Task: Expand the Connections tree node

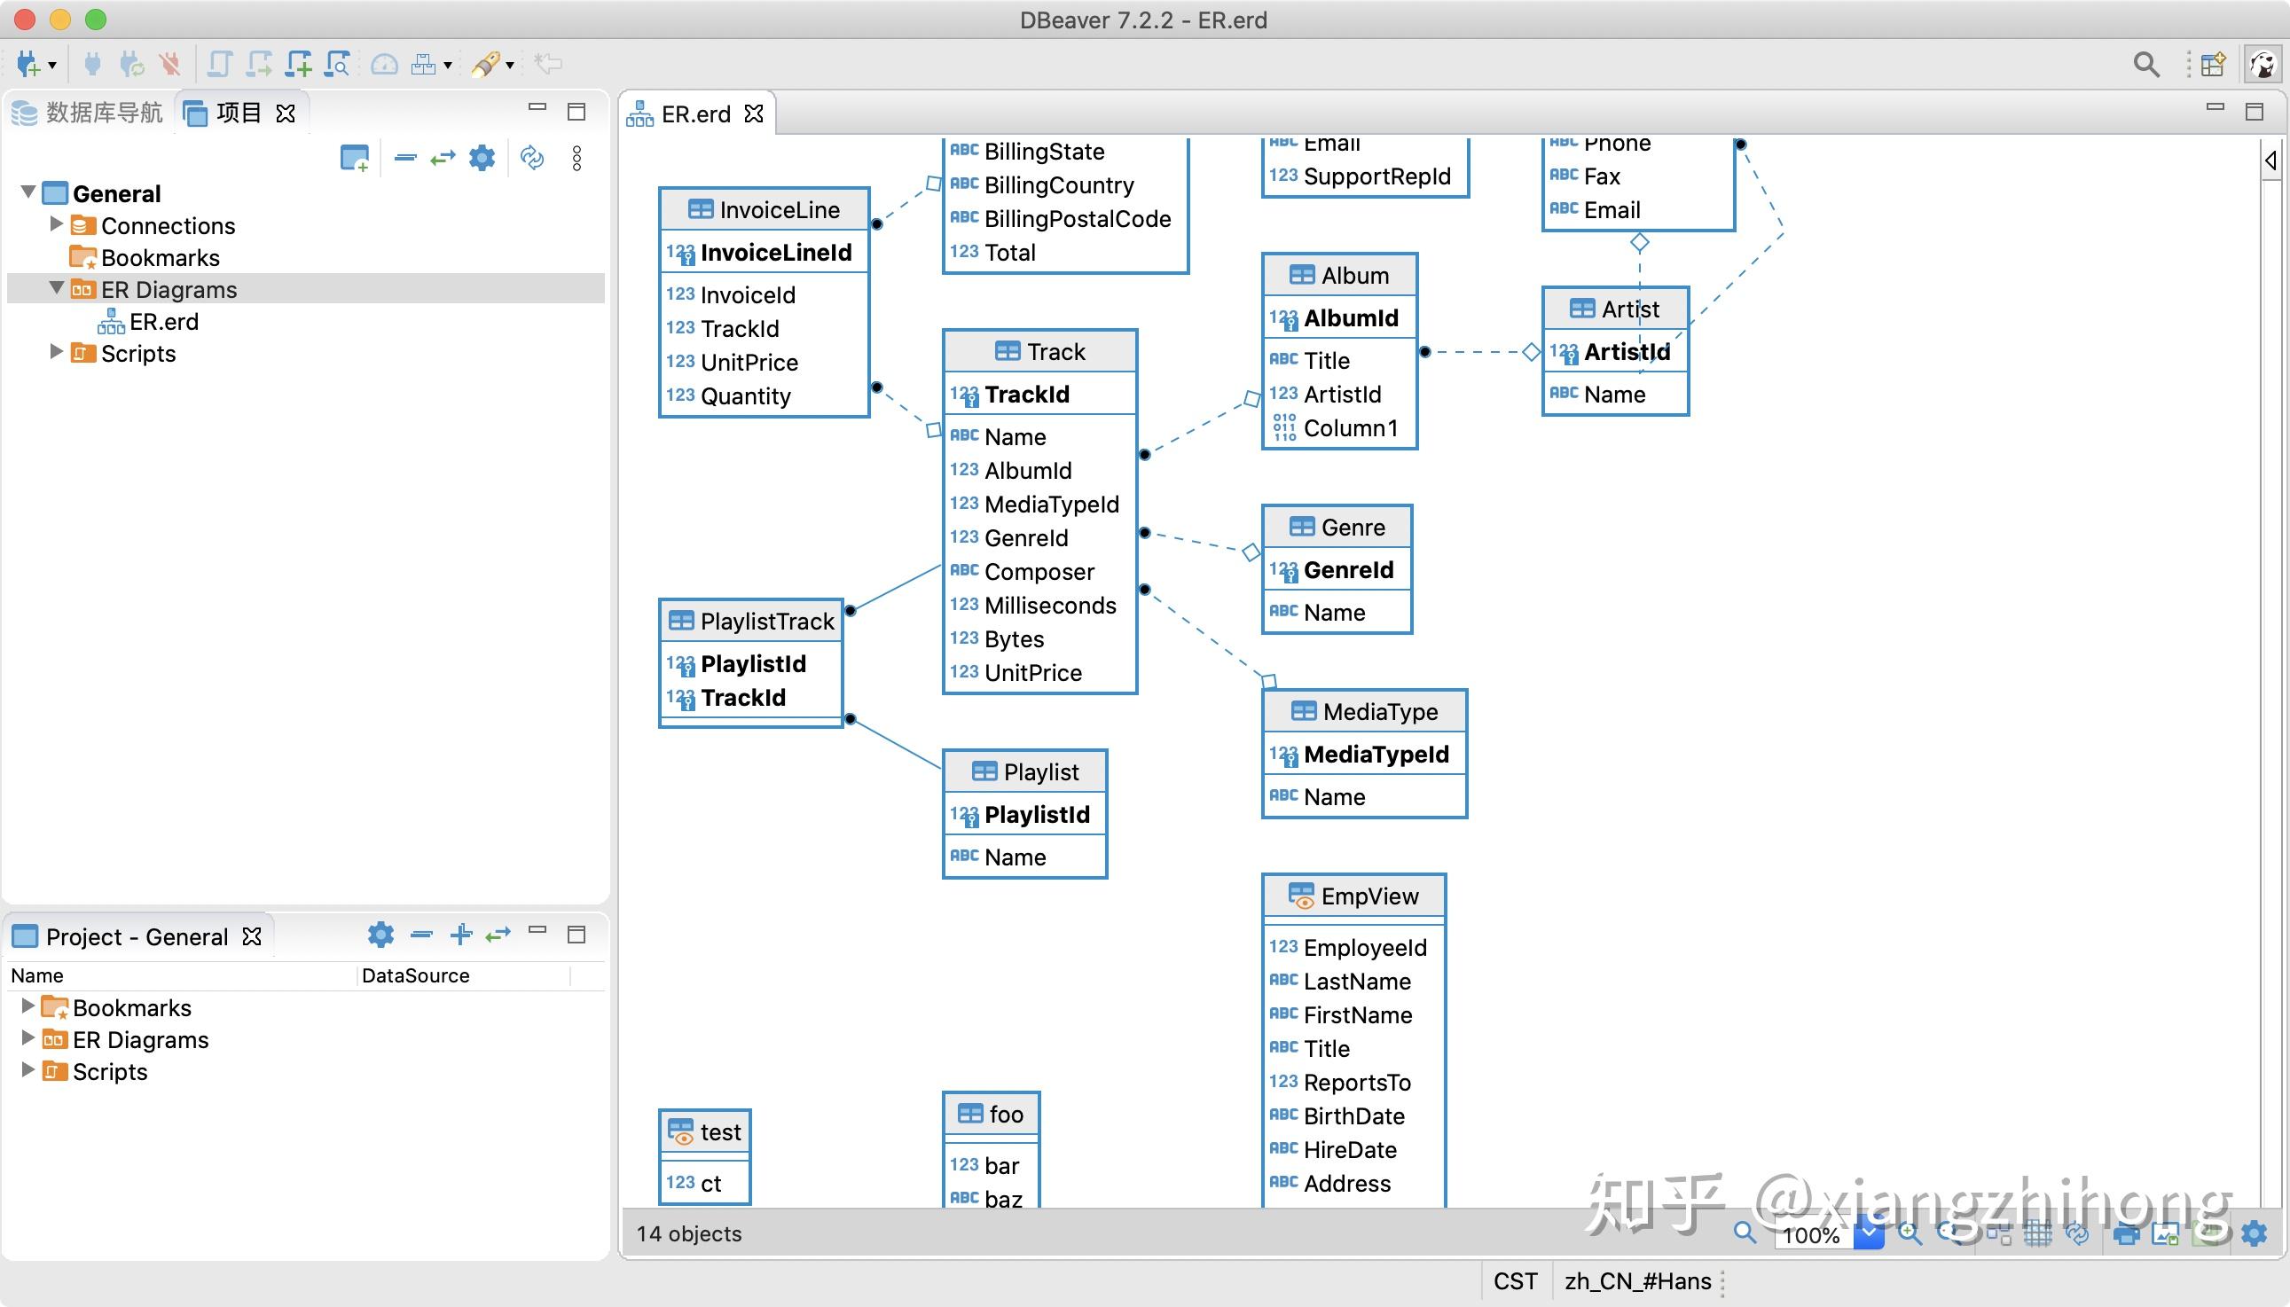Action: tap(56, 224)
